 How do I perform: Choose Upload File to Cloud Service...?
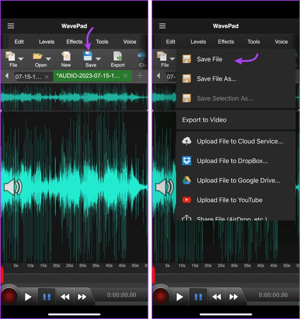[x=236, y=141]
